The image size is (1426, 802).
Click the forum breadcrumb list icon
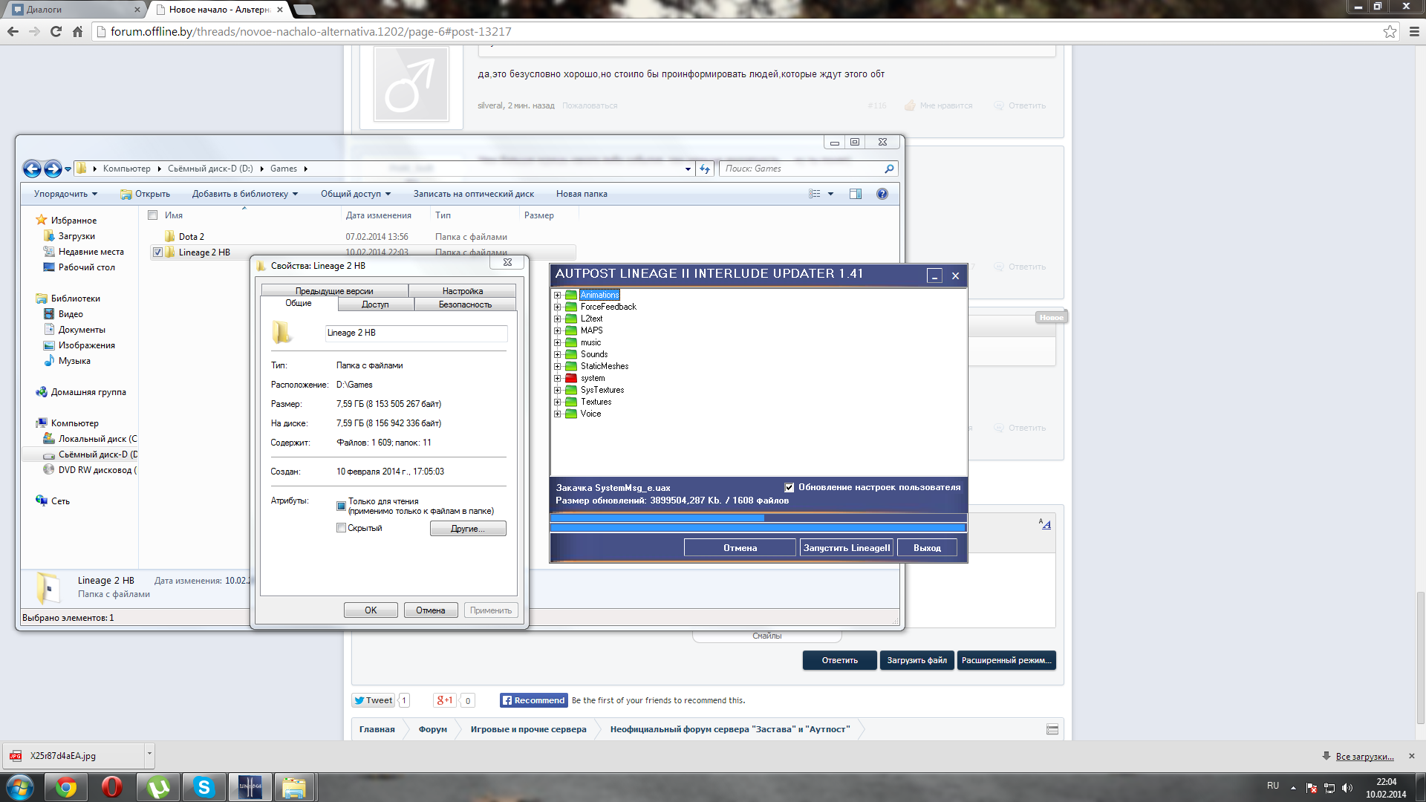point(1052,729)
